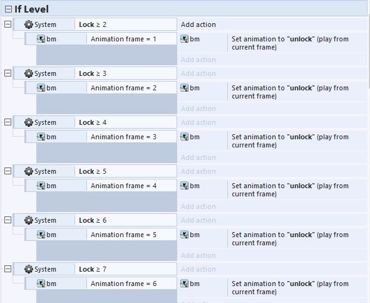The image size is (370, 303).
Task: Collapse the Lock ≥ 4 event
Action: (8, 122)
